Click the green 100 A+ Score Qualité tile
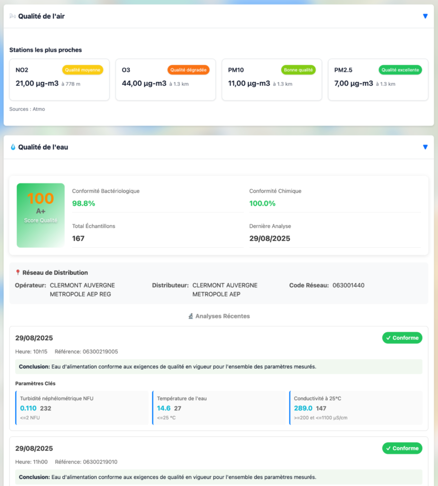This screenshot has width=438, height=486. (40, 215)
